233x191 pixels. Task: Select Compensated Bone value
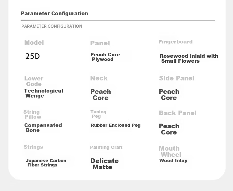pyautogui.click(x=43, y=128)
